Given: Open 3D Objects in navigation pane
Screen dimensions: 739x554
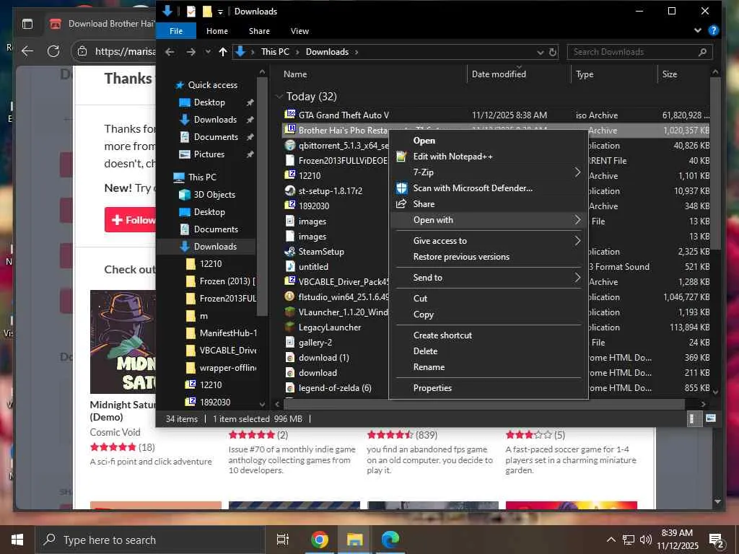Looking at the screenshot, I should 214,195.
